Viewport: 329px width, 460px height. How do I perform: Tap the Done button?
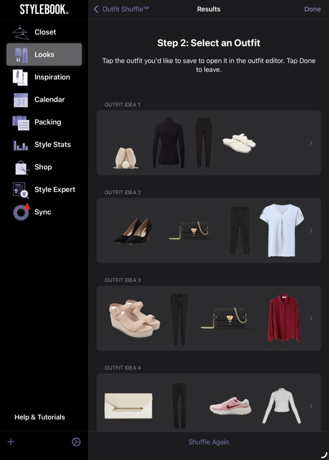pyautogui.click(x=312, y=9)
